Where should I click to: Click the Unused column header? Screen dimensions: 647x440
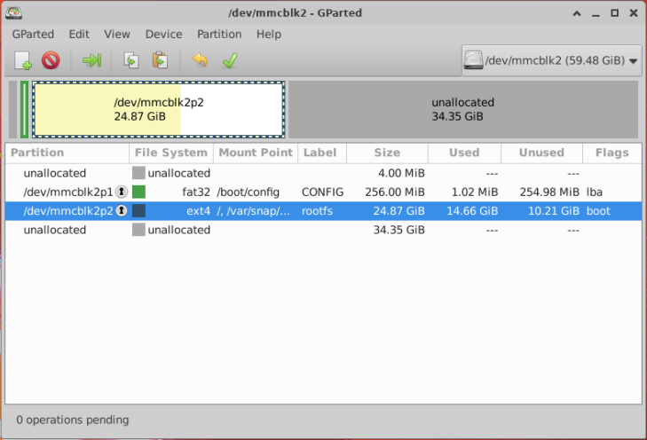click(x=541, y=153)
